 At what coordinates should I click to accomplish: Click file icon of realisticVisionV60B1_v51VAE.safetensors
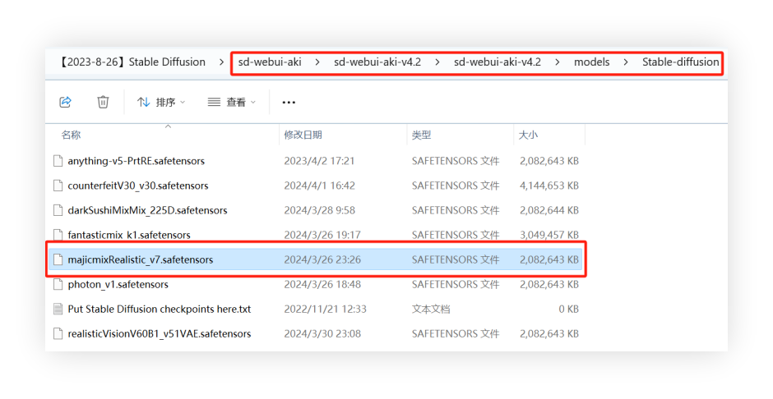[x=58, y=333]
